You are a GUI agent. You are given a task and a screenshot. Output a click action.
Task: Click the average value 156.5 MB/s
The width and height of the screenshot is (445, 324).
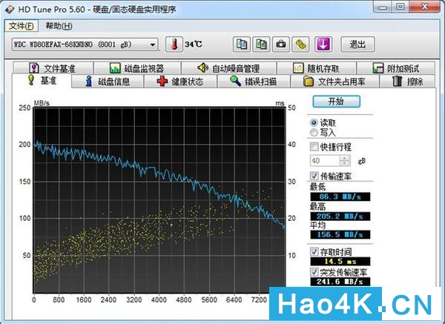[340, 234]
